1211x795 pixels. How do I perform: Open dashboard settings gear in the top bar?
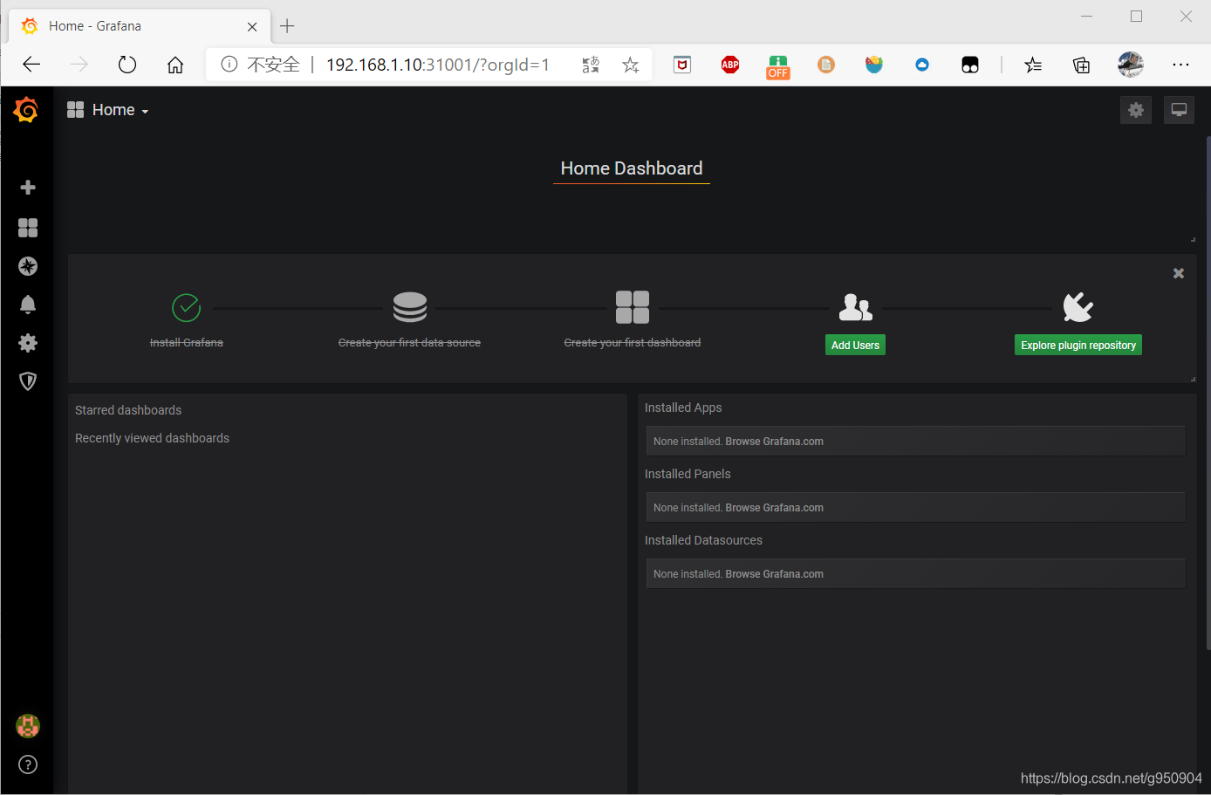[1136, 110]
